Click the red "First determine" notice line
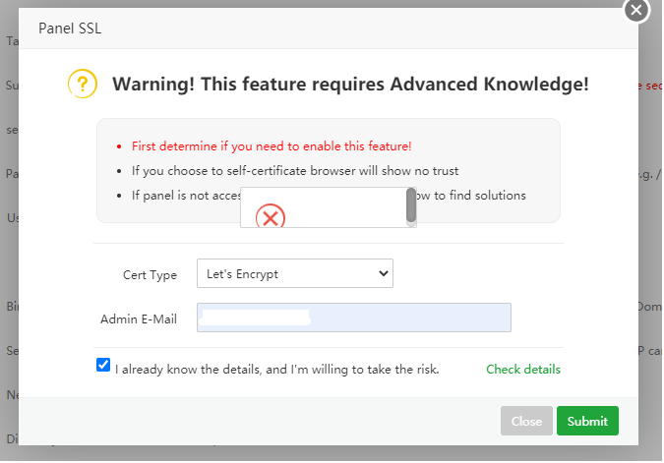Viewport: 664px width, 463px height. pos(271,145)
